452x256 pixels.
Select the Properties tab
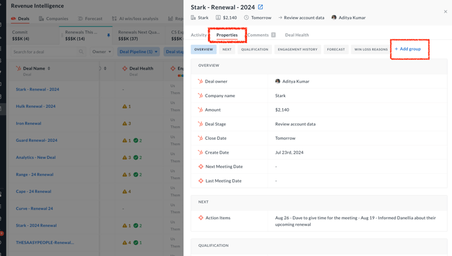click(227, 35)
